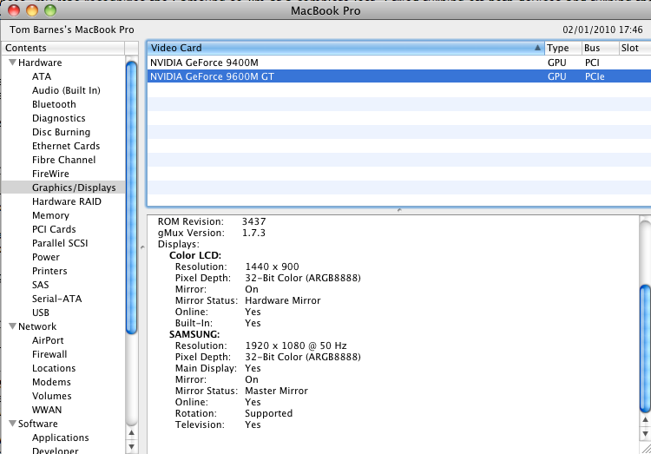Sort by the Type column header
The width and height of the screenshot is (651, 454).
pyautogui.click(x=563, y=48)
